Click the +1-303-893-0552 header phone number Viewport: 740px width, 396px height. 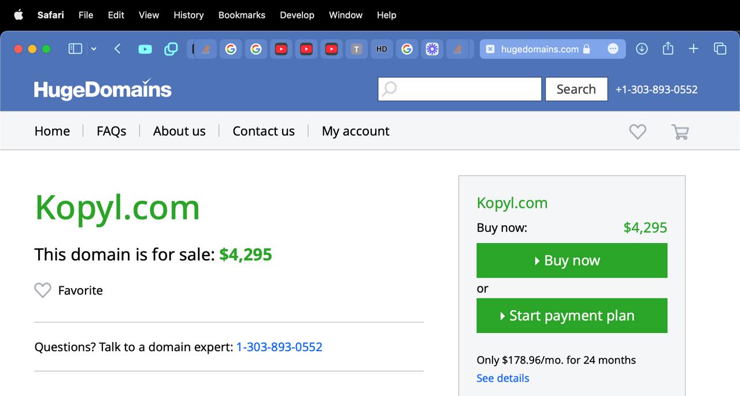657,89
